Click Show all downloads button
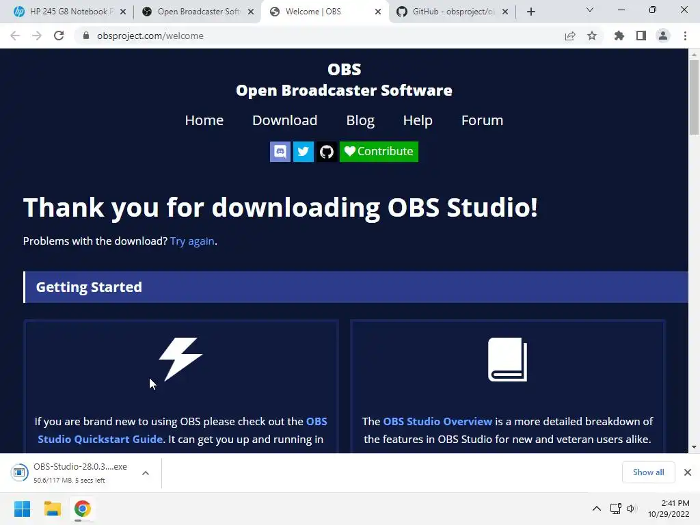 [x=648, y=472]
